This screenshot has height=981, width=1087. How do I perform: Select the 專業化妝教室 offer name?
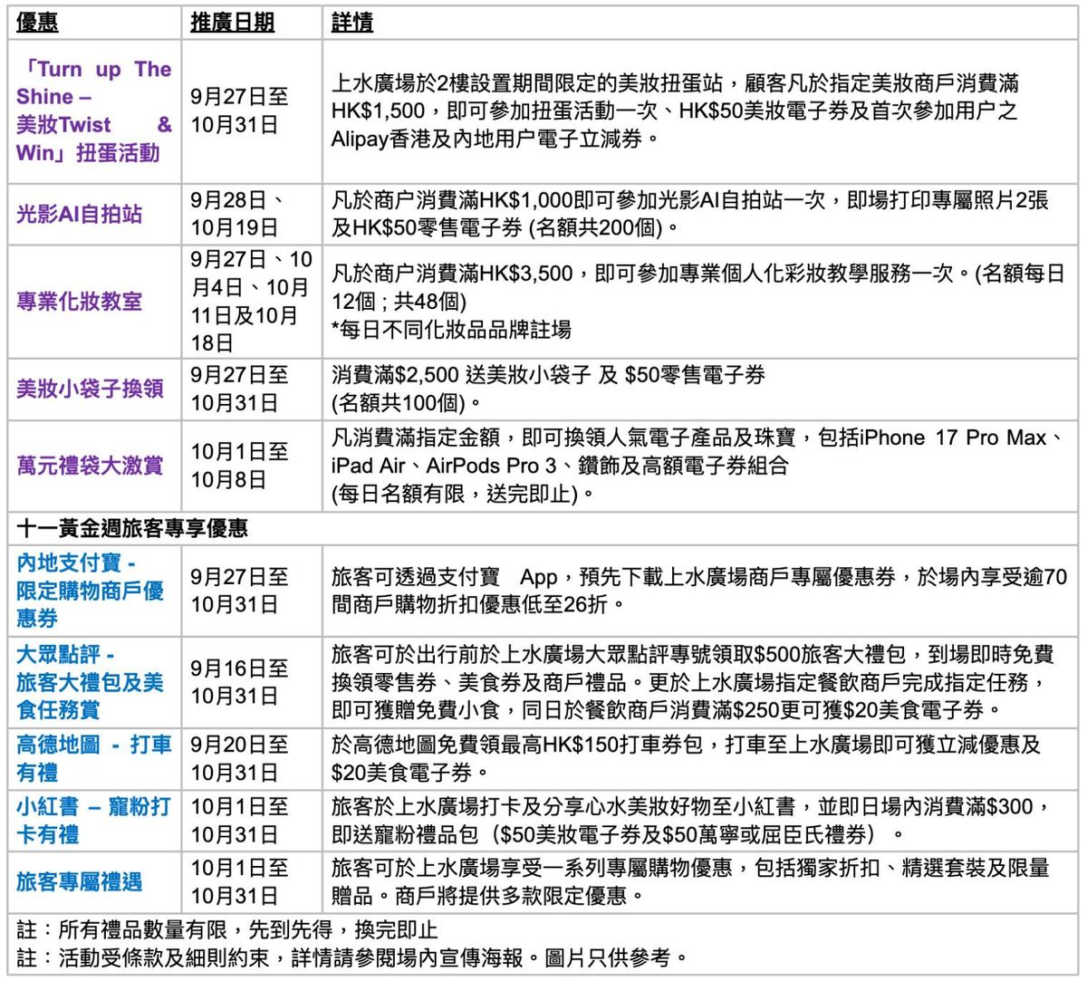tap(79, 301)
